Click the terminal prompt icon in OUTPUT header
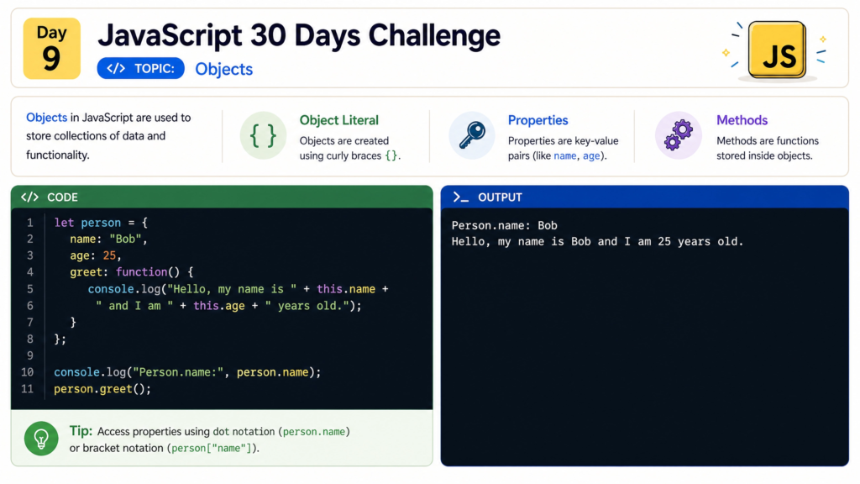Image resolution: width=860 pixels, height=484 pixels. [460, 197]
